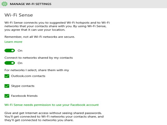This screenshot has width=167, height=125.
Task: Disable the shared-by-contacts networks toggle switch
Action: pyautogui.click(x=9, y=63)
